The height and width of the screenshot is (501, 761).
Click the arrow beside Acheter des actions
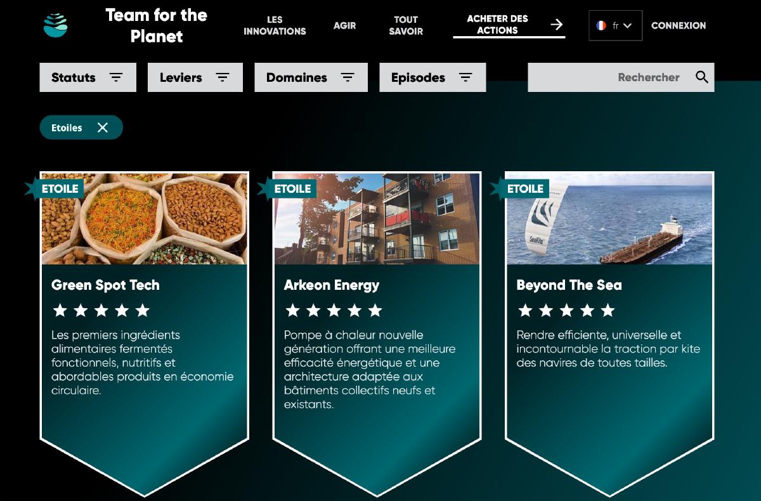point(556,25)
